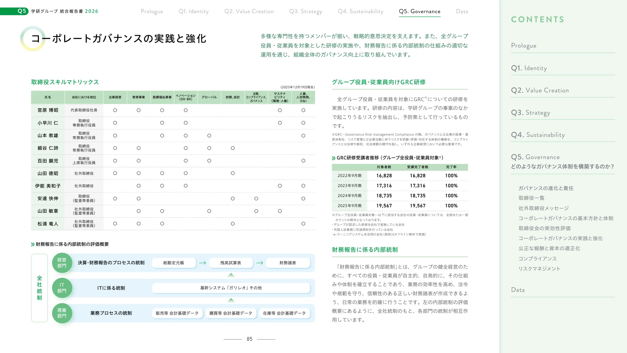The height and width of the screenshot is (353, 627).
Task: Click the 完了率 column header
Action: [x=451, y=167]
